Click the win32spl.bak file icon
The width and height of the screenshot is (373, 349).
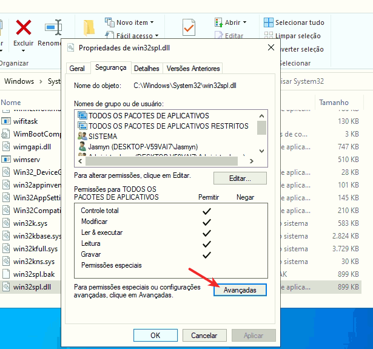coord(6,274)
